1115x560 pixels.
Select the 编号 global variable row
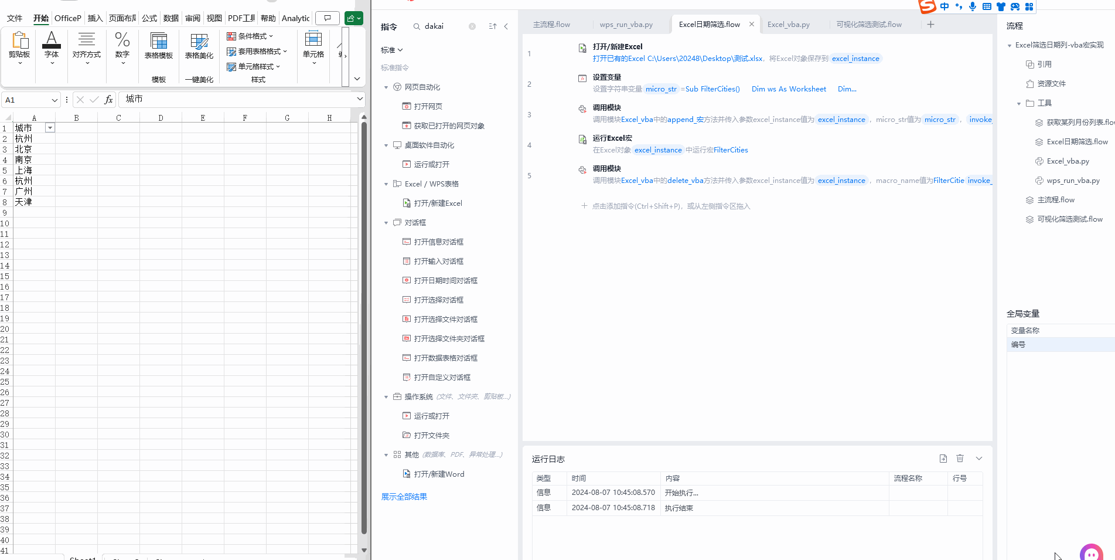point(1061,345)
